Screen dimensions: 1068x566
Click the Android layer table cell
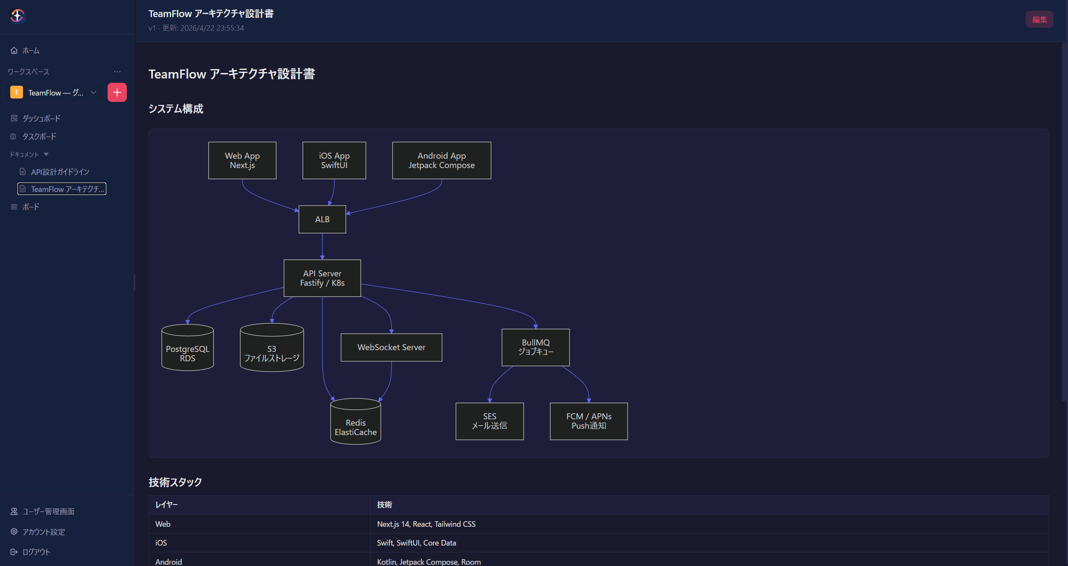click(x=260, y=560)
